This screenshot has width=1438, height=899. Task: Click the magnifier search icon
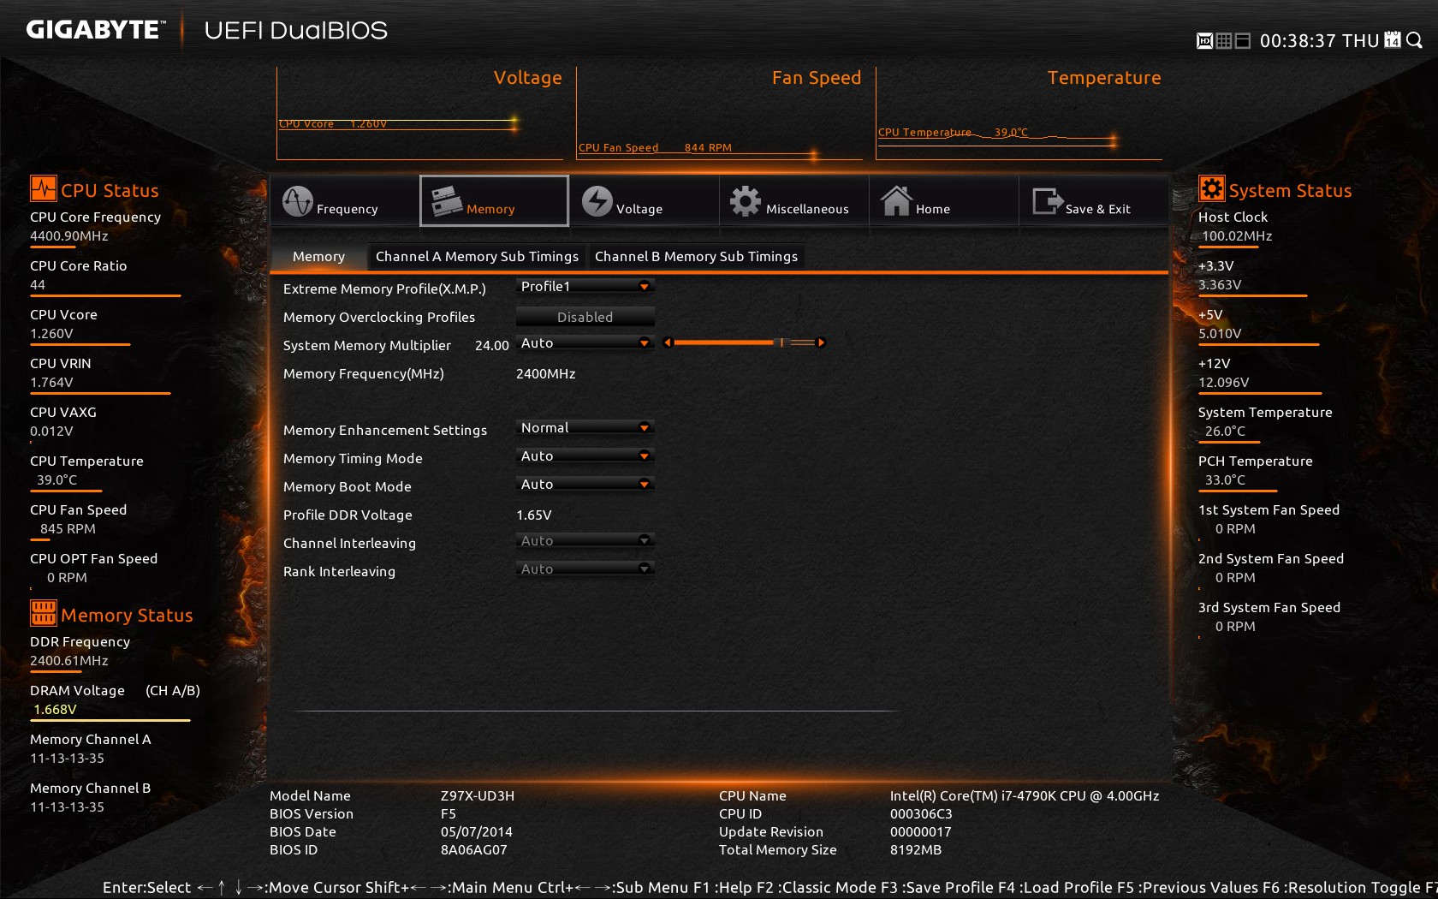coord(1414,40)
